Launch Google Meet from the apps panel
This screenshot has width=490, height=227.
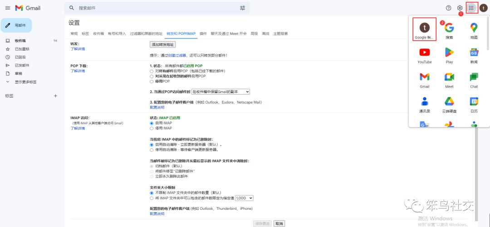coord(449,80)
